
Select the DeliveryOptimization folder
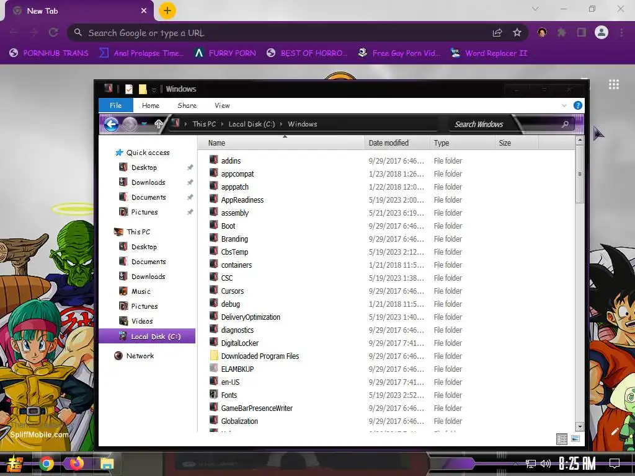pos(251,317)
